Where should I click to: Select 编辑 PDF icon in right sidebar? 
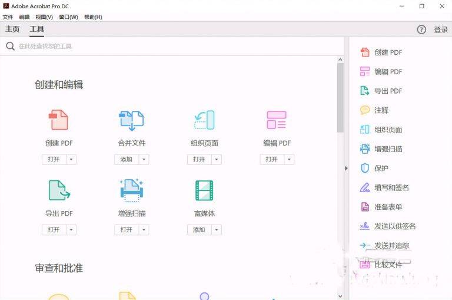click(x=365, y=71)
